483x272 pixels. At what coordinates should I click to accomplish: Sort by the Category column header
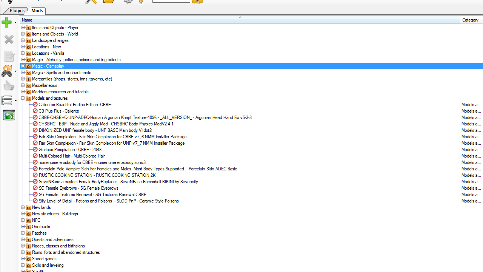(471, 20)
